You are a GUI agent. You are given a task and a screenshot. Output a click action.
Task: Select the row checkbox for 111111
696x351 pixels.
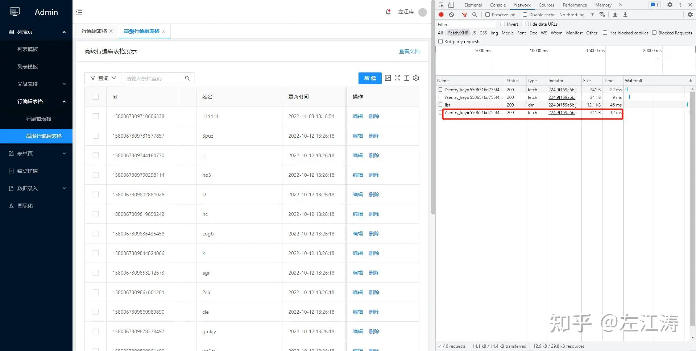tap(96, 116)
